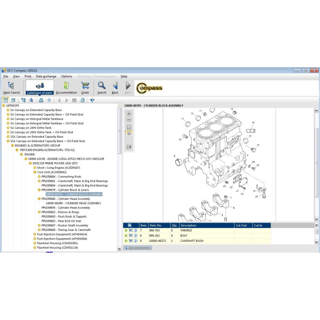The height and width of the screenshot is (320, 320).
Task: Select 10000-00705 - CYLINDER BLOCK ASSEMBLY tree item
Action: tap(74, 194)
